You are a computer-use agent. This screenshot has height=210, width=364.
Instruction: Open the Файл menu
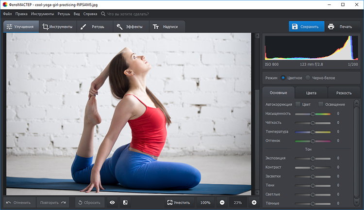coord(7,14)
